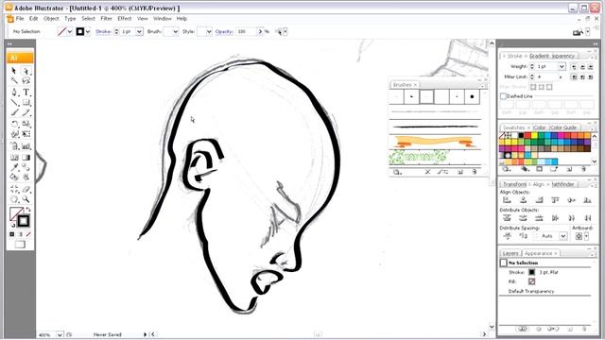This screenshot has height=340, width=605.
Task: Click Vertical Align Top in Align panel
Action: coord(555,199)
